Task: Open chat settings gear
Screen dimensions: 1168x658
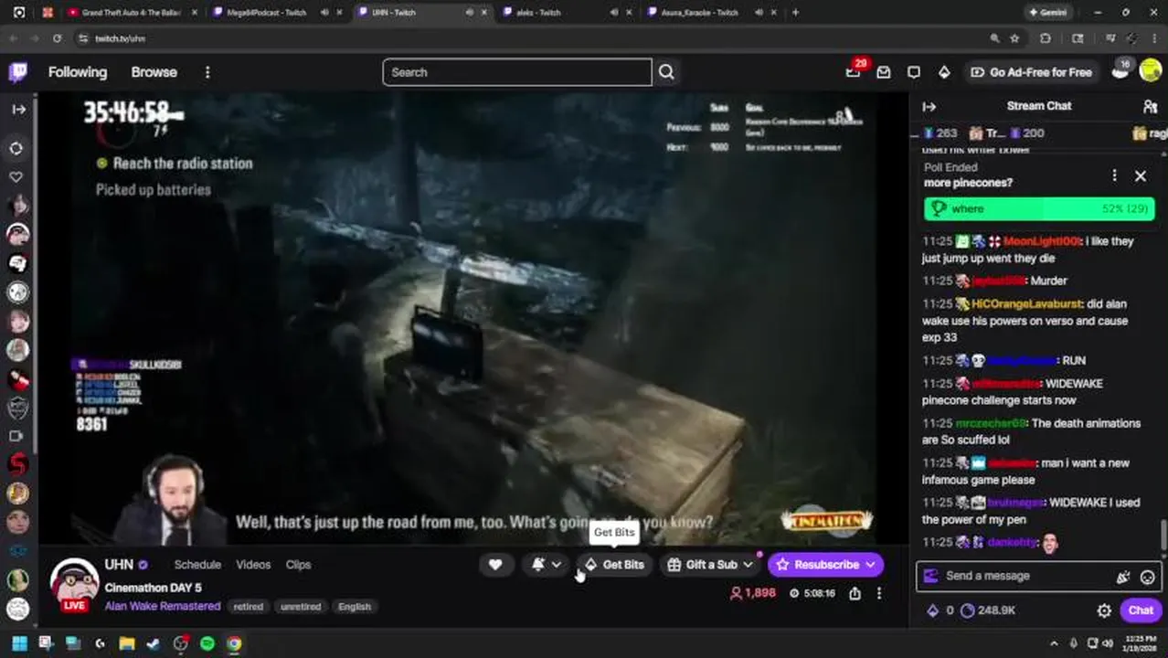Action: [x=1104, y=610]
